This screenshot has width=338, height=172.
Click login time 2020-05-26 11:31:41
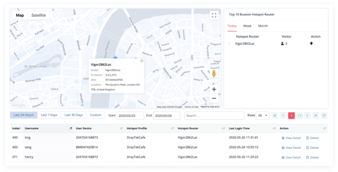(x=243, y=138)
